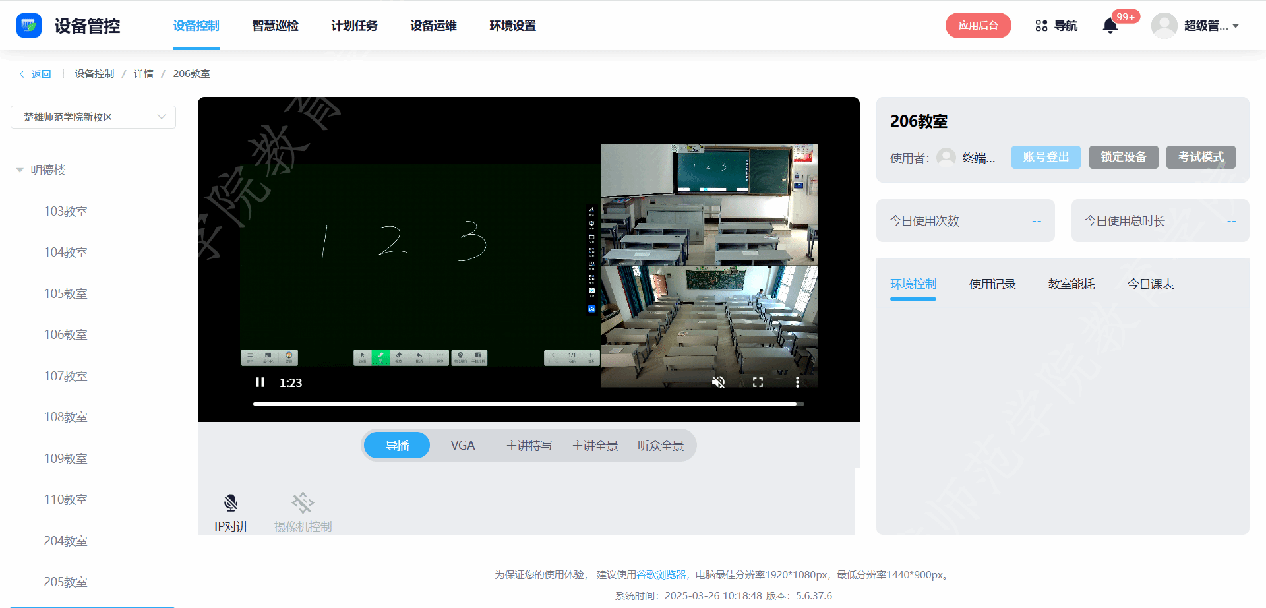
Task: Pause the classroom video playback
Action: (260, 382)
